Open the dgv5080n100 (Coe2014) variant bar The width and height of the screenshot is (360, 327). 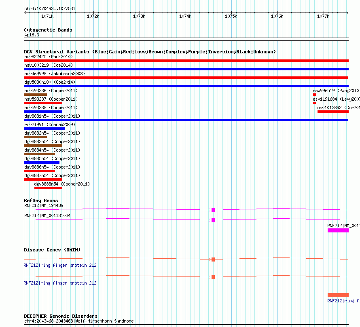click(186, 86)
